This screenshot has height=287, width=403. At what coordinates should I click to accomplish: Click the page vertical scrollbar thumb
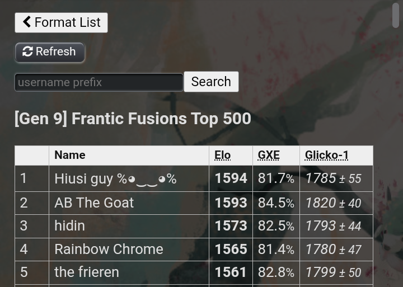(x=396, y=15)
